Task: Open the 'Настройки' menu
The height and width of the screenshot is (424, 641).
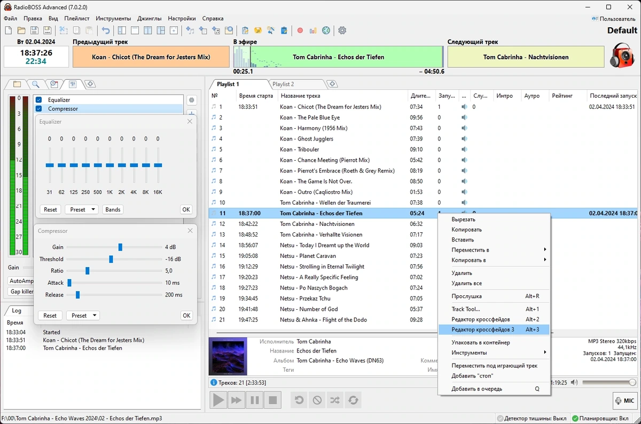Action: pos(182,19)
